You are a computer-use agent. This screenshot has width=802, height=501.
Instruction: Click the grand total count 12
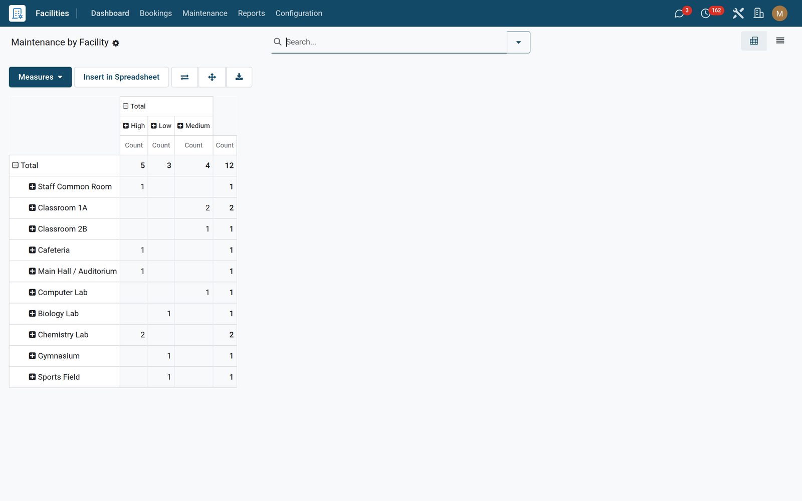[225, 165]
